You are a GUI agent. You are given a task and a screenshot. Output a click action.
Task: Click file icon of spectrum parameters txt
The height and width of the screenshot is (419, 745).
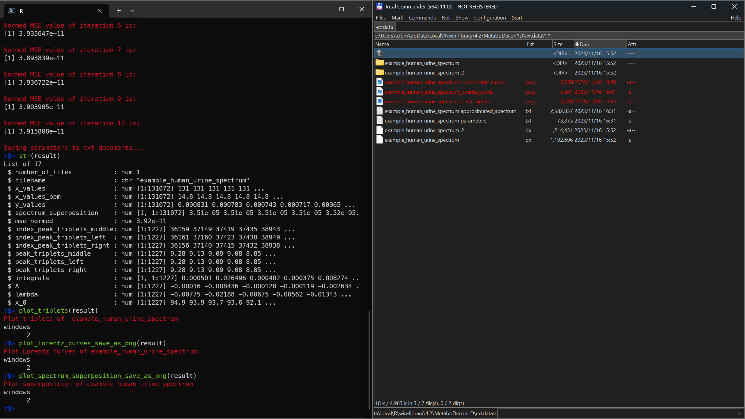[379, 120]
